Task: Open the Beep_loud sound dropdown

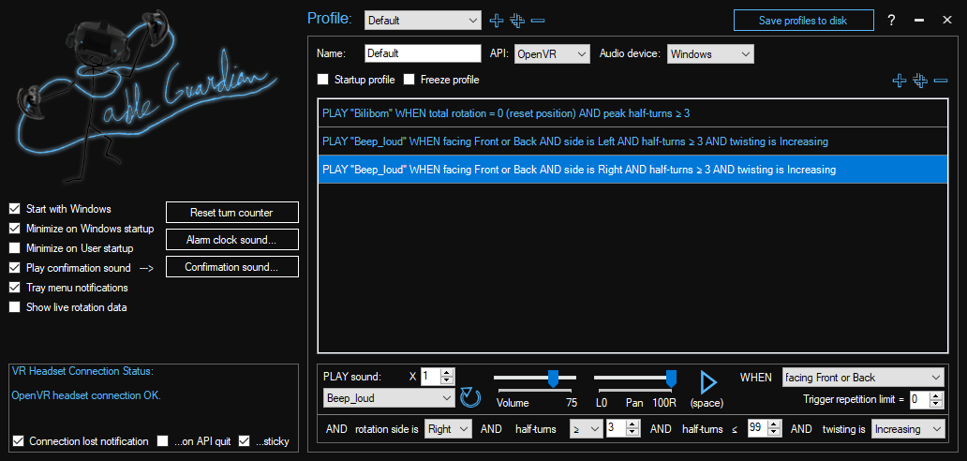Action: click(389, 398)
